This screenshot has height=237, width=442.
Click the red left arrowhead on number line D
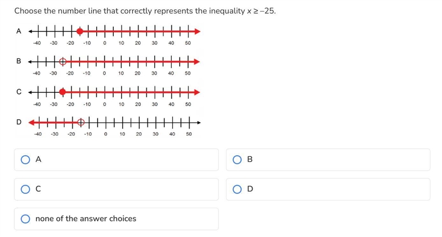pos(32,122)
